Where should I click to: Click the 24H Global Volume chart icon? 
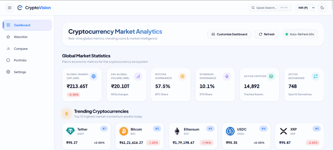click(x=138, y=76)
